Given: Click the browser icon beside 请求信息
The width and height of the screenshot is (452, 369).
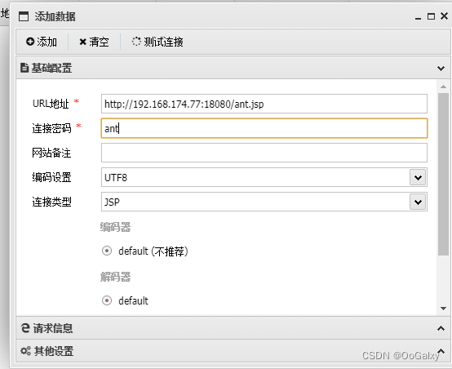Looking at the screenshot, I should pos(25,328).
